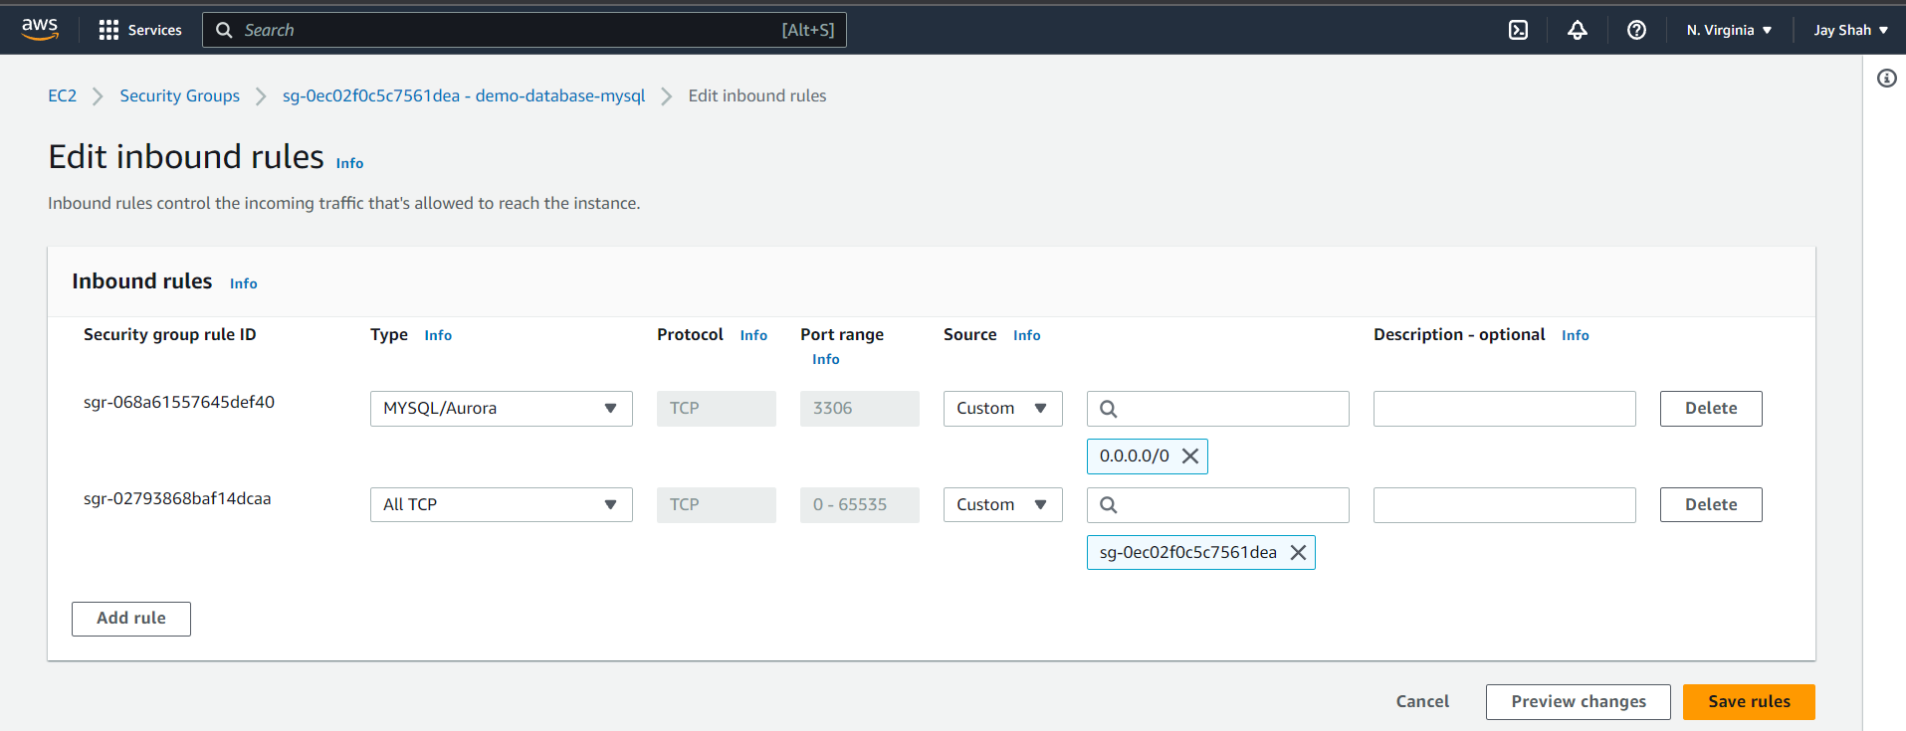Click the TCP protocol field of MYSQL/Aurora rule

coord(717,408)
